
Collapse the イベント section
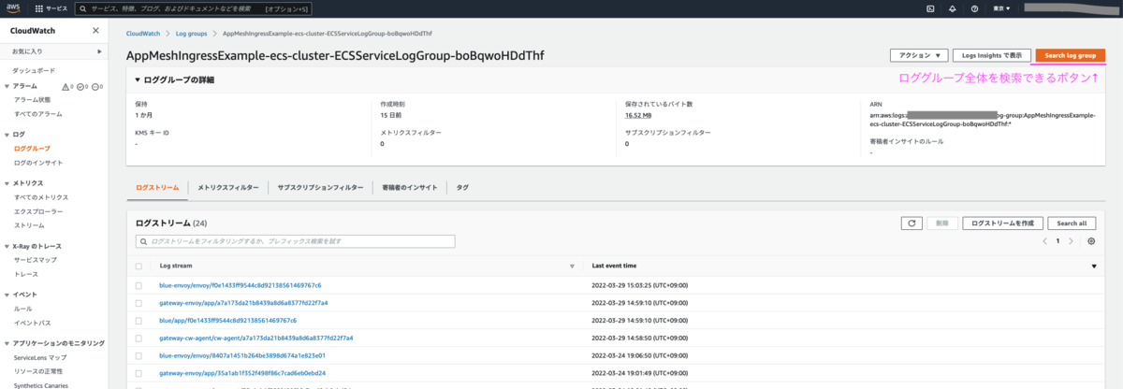[7, 295]
